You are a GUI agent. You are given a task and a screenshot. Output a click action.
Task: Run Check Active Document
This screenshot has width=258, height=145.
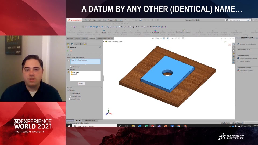coord(184,31)
